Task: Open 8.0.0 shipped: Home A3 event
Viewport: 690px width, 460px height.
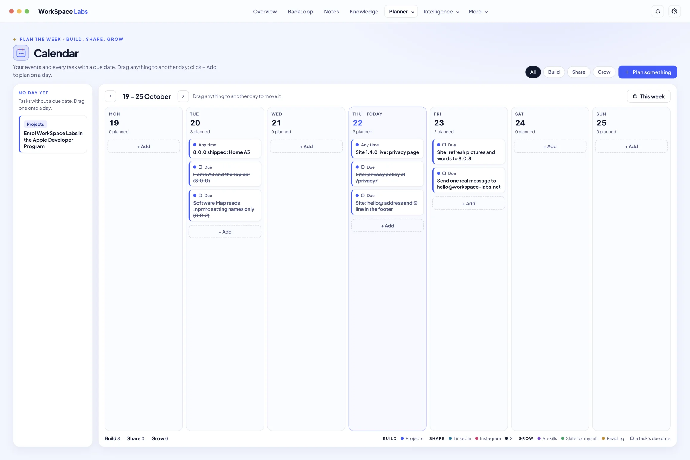Action: (x=225, y=149)
